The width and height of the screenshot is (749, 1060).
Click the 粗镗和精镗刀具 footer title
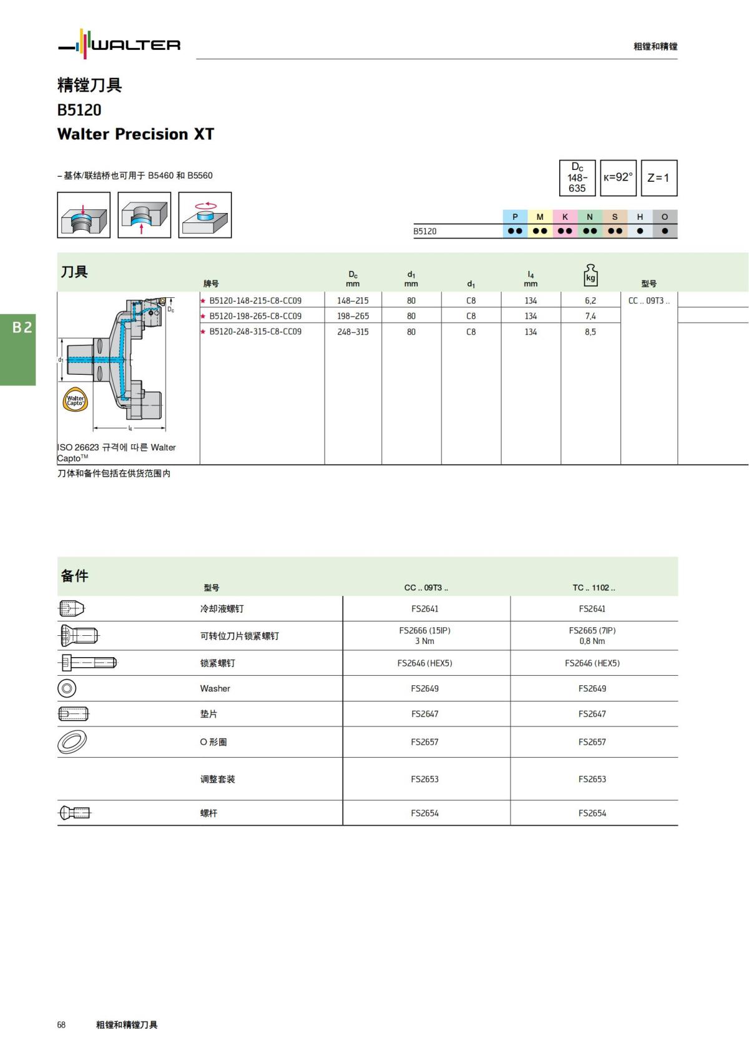point(127,1024)
